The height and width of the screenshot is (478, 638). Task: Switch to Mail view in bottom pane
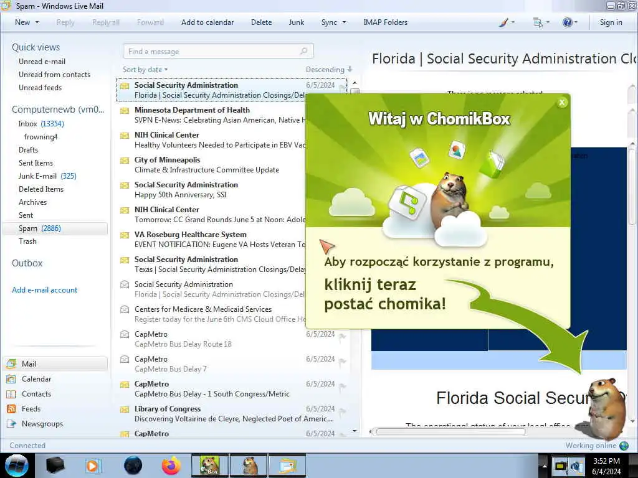point(55,363)
